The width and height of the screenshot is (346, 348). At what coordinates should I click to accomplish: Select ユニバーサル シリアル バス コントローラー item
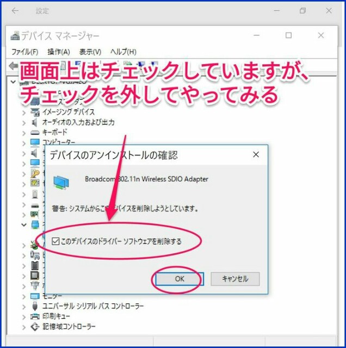pos(93,306)
